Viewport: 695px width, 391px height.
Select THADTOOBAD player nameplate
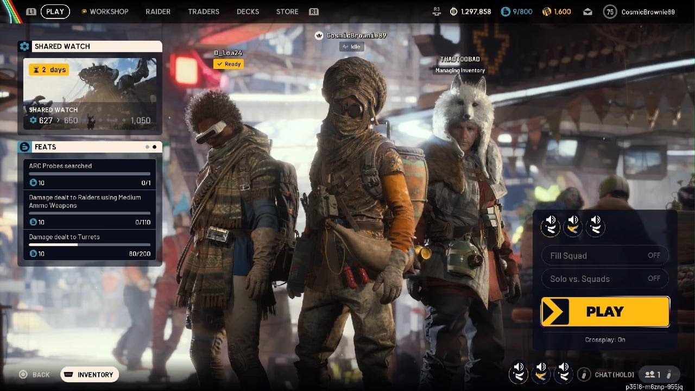point(460,59)
